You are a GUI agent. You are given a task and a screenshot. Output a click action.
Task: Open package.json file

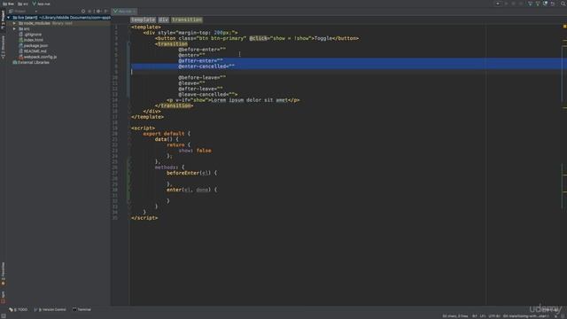34,45
